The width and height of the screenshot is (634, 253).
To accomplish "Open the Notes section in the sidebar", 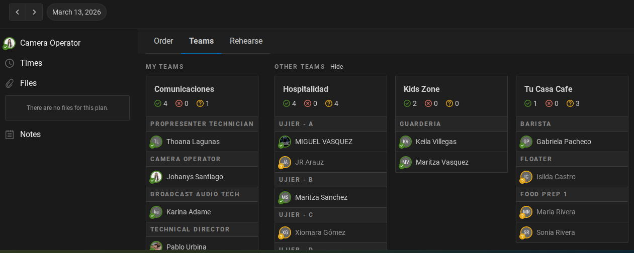I will point(30,135).
